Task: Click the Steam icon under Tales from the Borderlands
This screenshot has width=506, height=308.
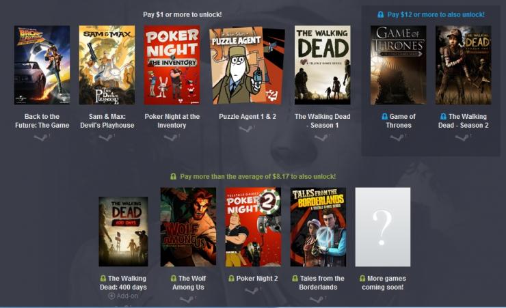Action: point(317,300)
